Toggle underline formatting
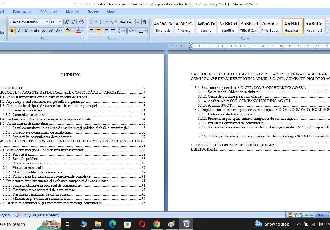This screenshot has width=330, height=230. (x=25, y=31)
